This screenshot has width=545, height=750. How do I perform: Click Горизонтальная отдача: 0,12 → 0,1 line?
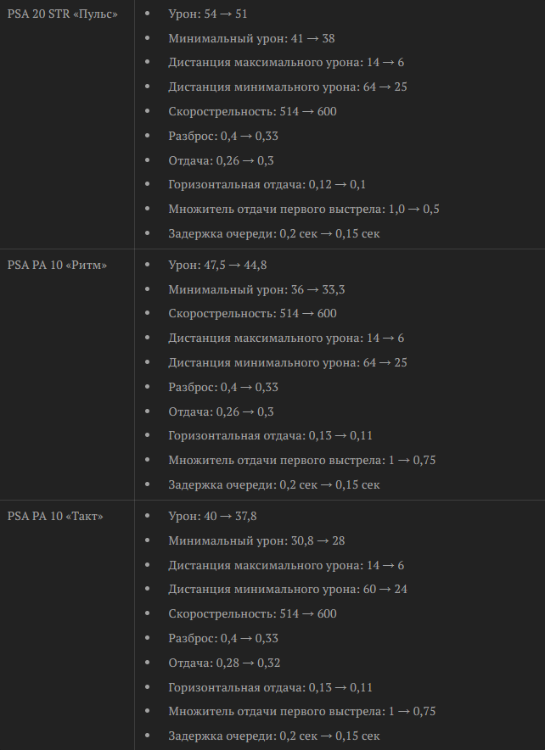pos(267,185)
